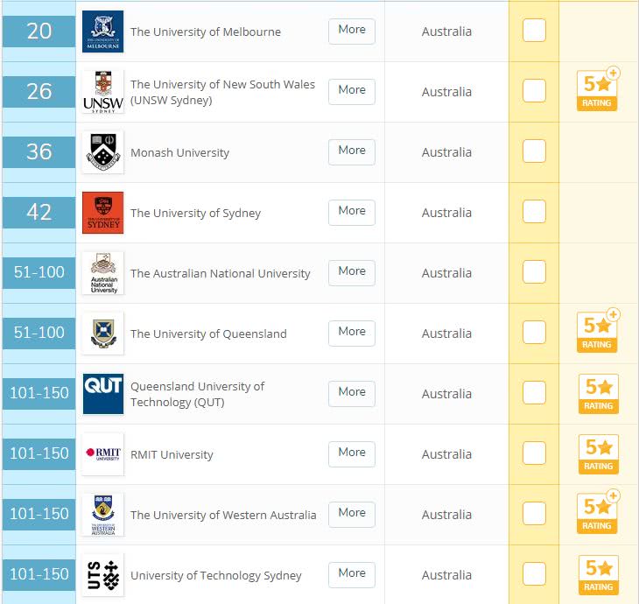
Task: Click More for The University of Melbourne
Action: pos(352,32)
